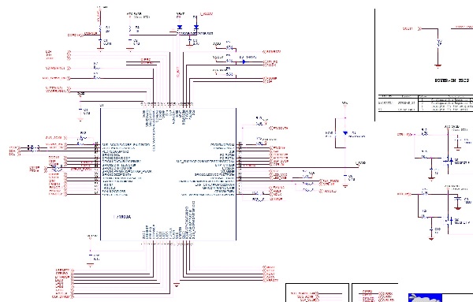Click the ground symbol beneath chip bottom pins
The image size is (473, 302).
(177, 285)
